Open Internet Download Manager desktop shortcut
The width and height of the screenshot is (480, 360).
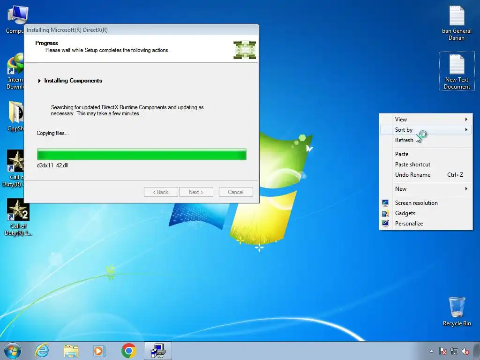coord(15,71)
